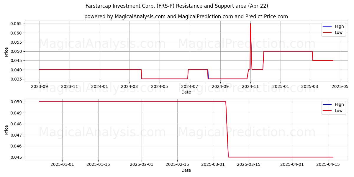Click the 2025-04-15 date tick label
Viewport: 354px width, 177px height.
pyautogui.click(x=328, y=165)
